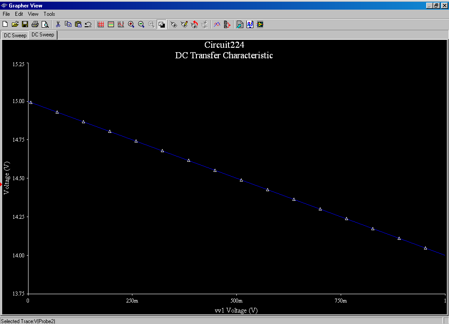
Task: Click the first tag label icon
Action: (174, 24)
